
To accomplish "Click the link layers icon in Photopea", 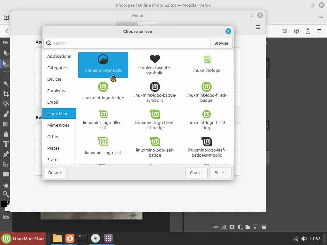I will click(216, 227).
